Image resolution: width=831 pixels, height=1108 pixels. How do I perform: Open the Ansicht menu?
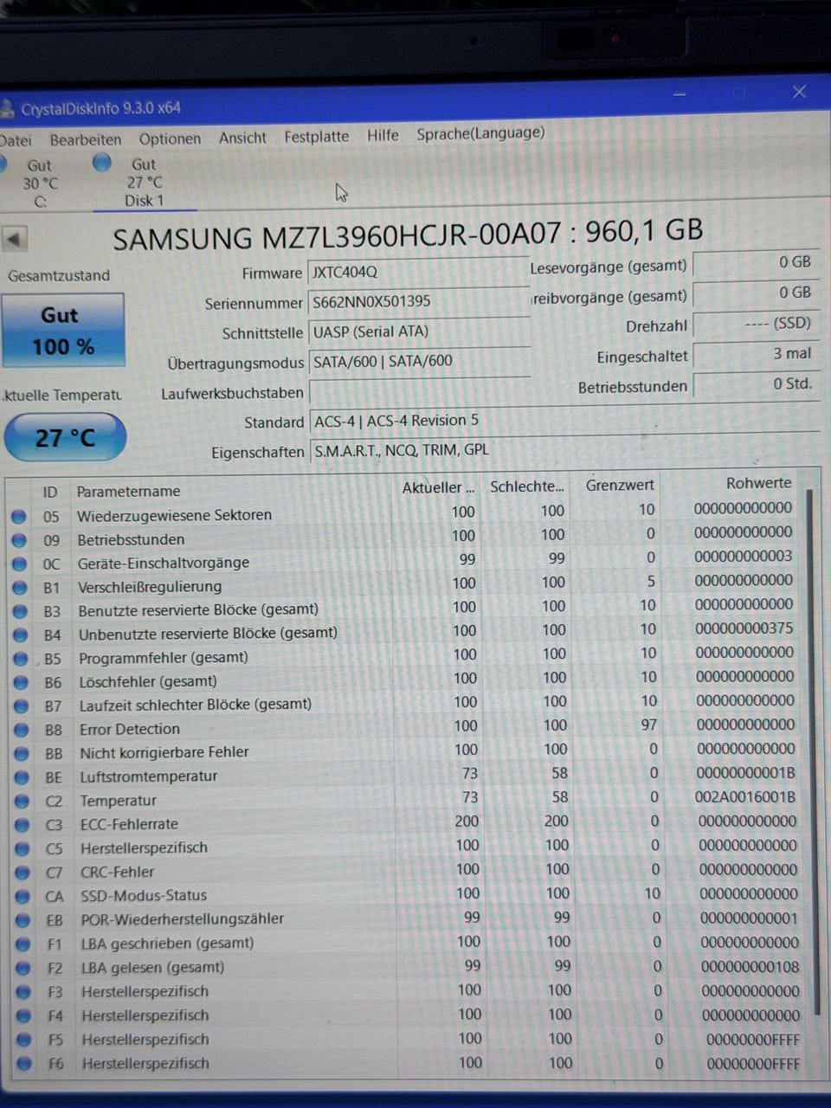click(x=242, y=138)
